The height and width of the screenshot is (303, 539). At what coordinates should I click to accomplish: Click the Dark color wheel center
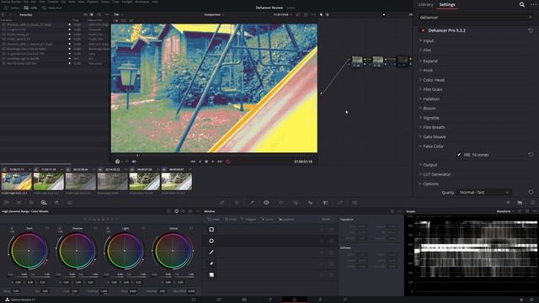click(29, 251)
